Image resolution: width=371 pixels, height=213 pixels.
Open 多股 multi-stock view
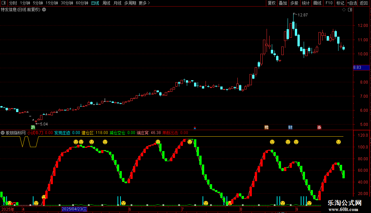[294, 3]
